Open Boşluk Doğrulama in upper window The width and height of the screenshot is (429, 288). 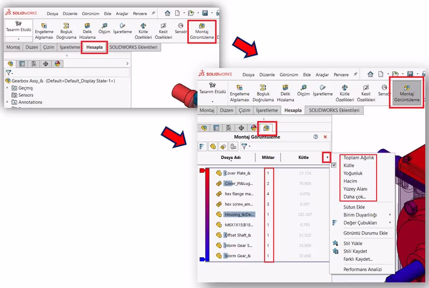[66, 32]
